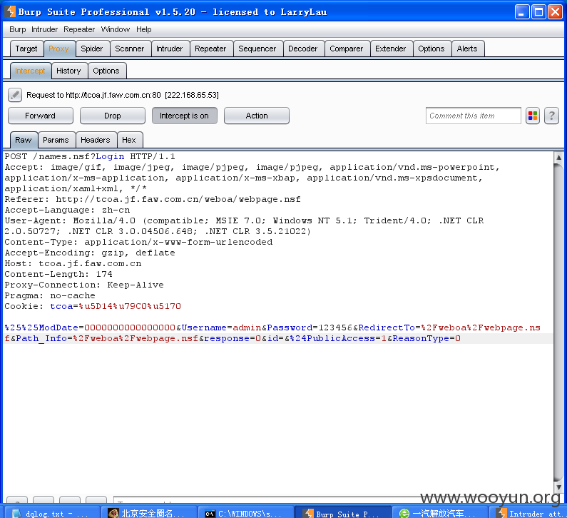The width and height of the screenshot is (567, 518).
Task: Click the POST /names.nsf?Login request line
Action: pyautogui.click(x=90, y=157)
